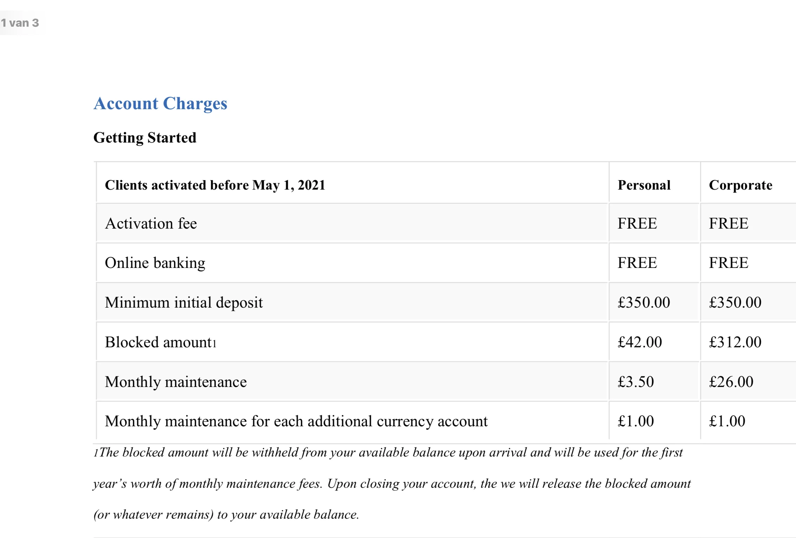Click 'Clients activated before May 1, 2021' header
The image size is (796, 538).
tap(215, 185)
